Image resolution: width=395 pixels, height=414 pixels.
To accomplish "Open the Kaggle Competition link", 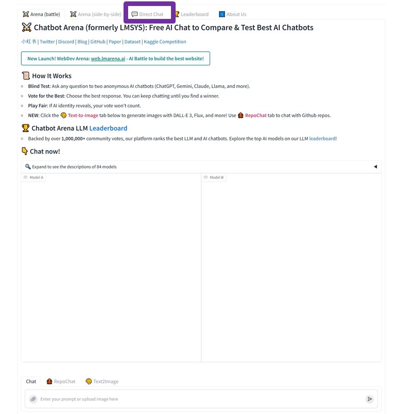I will coord(165,41).
